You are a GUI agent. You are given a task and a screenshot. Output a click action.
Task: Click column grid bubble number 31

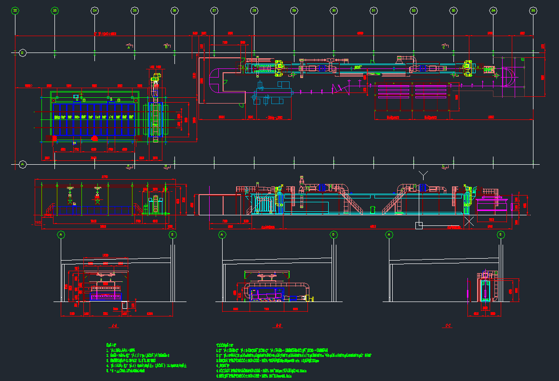click(373, 10)
